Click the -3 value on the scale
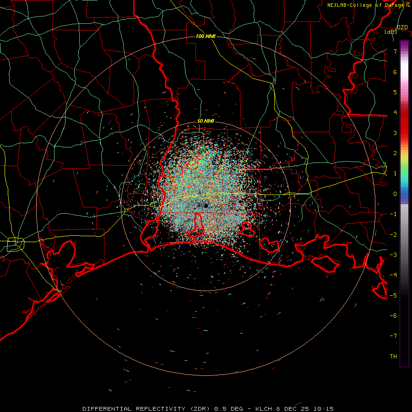412x412 pixels. click(393, 255)
